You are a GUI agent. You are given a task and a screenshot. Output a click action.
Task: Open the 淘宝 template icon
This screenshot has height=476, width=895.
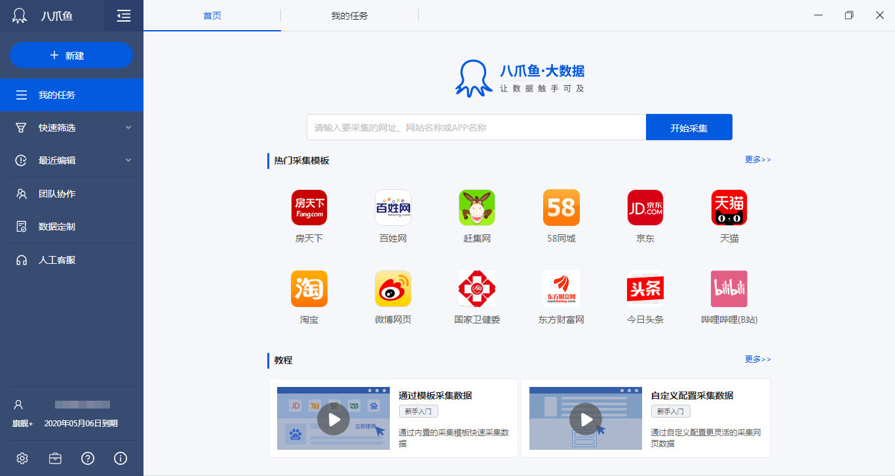(x=309, y=289)
